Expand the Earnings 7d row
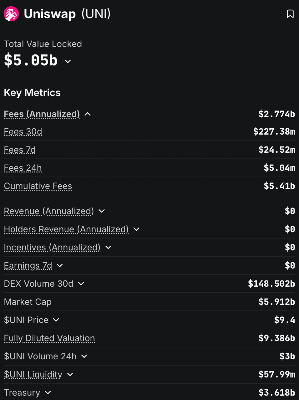This screenshot has width=299, height=400. [60, 266]
